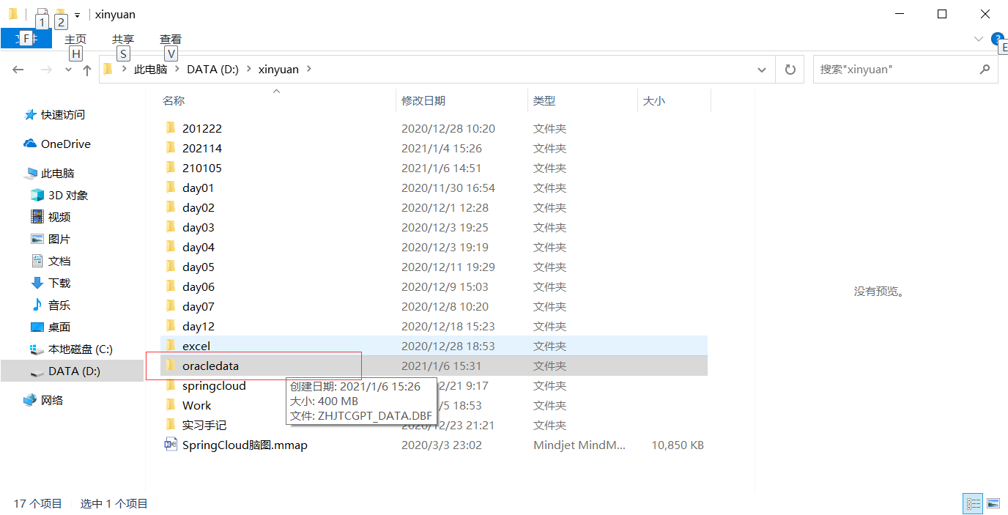Select 此电脑 in navigation pane
Viewport: 1008px width, 515px height.
(x=58, y=173)
